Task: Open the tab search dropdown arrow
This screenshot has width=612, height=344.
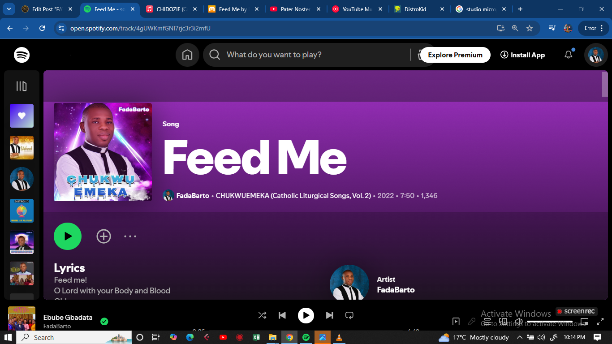Action: click(x=9, y=9)
